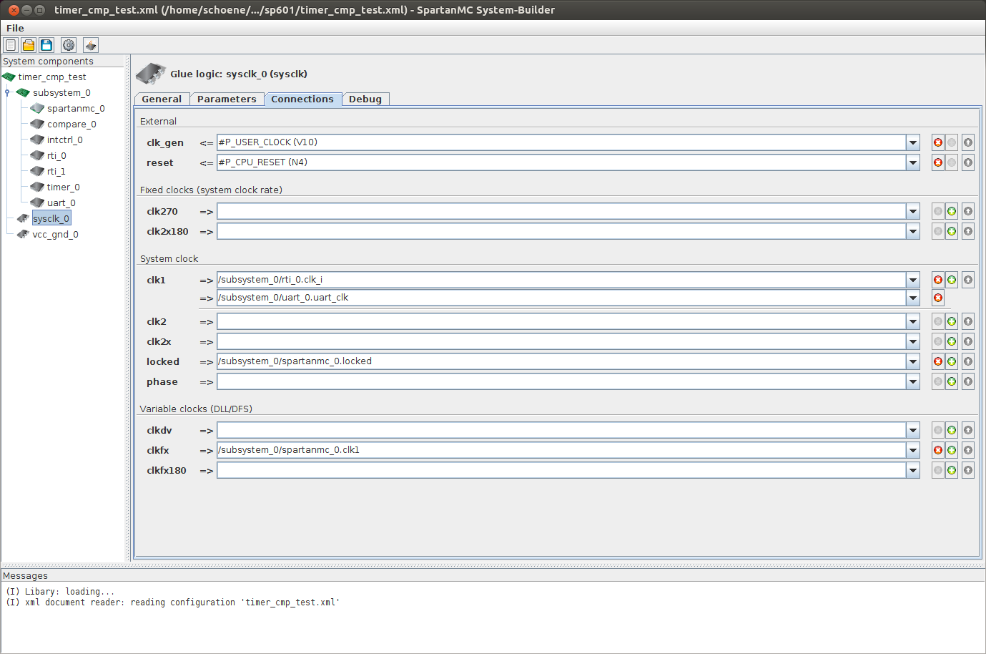The width and height of the screenshot is (986, 654).
Task: Click the 'reading configuration' message line
Action: pos(173,602)
